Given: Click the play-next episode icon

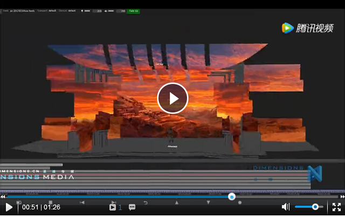Looking at the screenshot, I should 113,207.
